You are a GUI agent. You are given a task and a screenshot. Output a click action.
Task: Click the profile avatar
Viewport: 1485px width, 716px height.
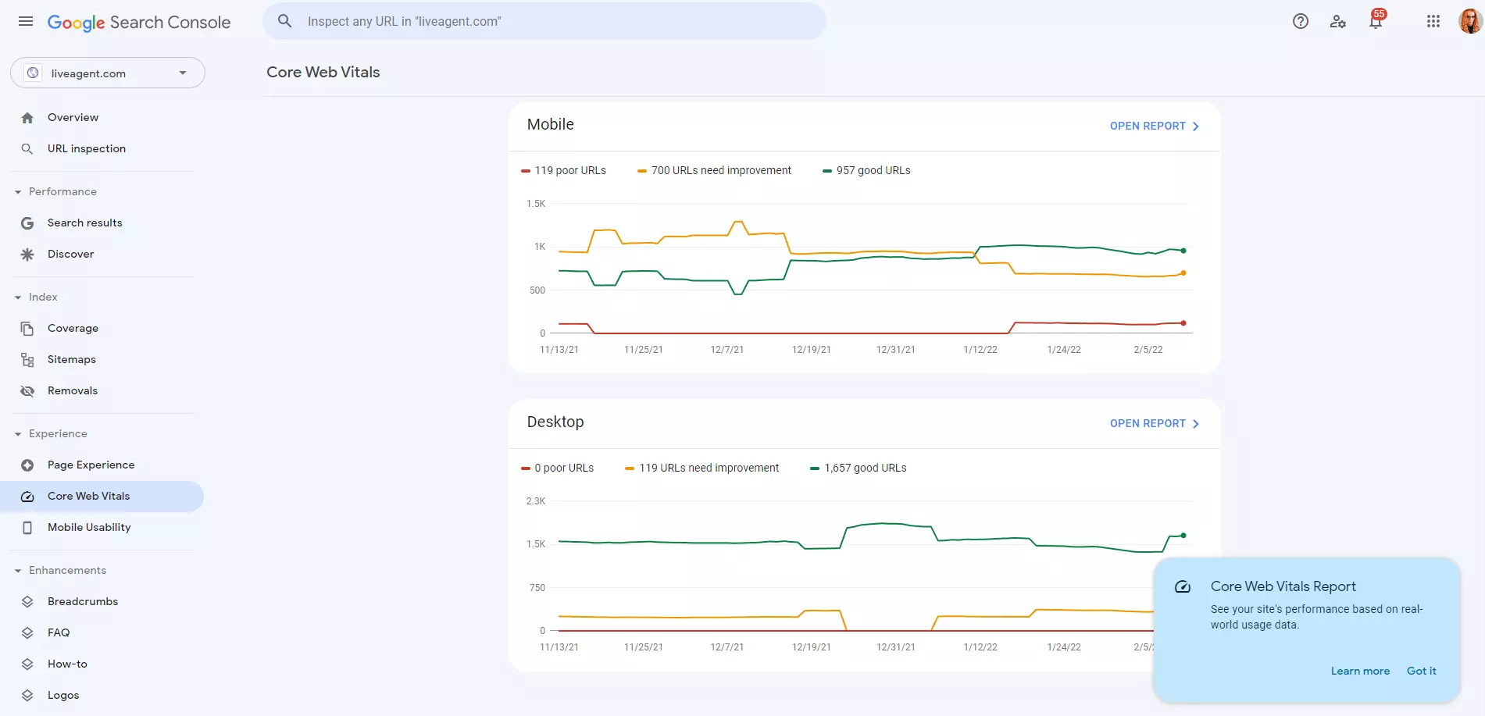click(x=1469, y=21)
